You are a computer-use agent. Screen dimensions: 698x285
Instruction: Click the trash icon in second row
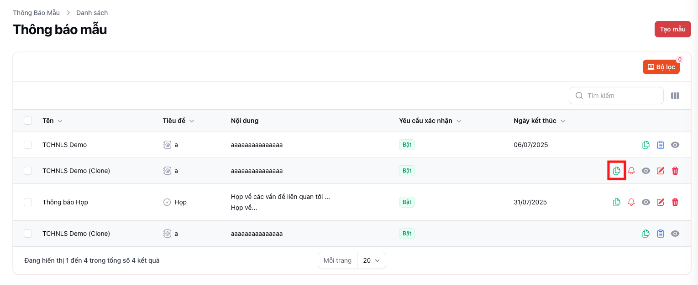(x=675, y=171)
